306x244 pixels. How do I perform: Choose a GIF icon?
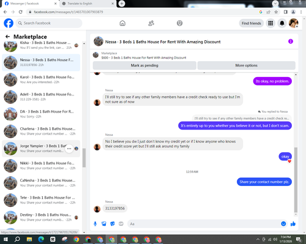[x=121, y=224]
